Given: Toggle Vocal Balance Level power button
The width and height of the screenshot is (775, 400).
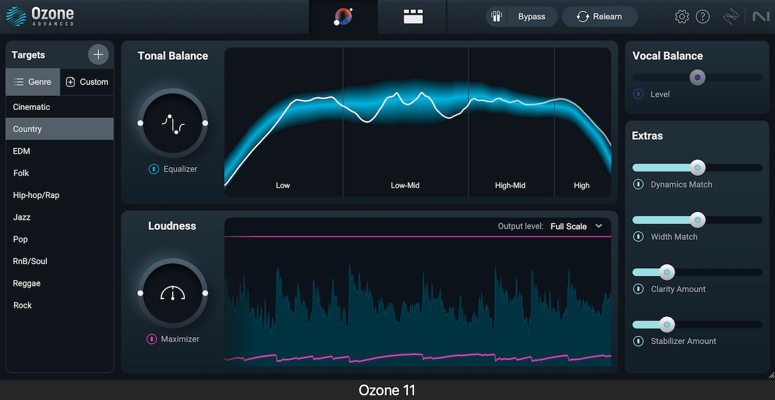Looking at the screenshot, I should click(x=638, y=95).
